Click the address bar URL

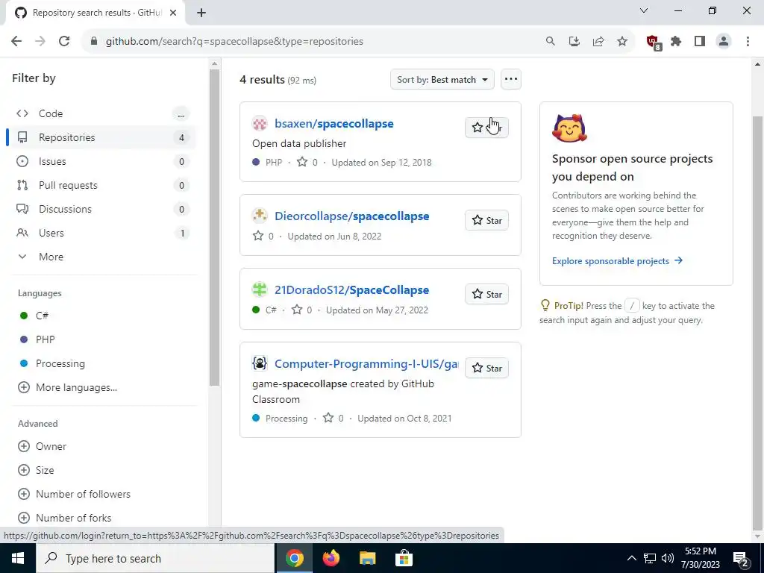234,42
